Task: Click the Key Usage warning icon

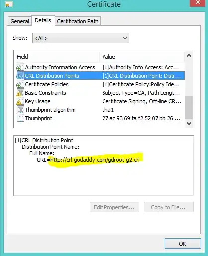Action: tap(20, 101)
